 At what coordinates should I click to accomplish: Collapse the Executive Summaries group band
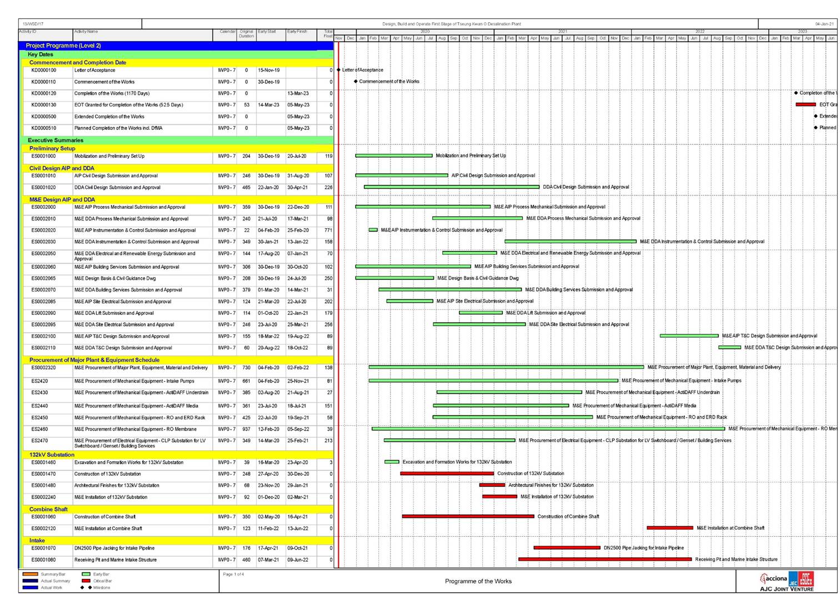click(56, 140)
